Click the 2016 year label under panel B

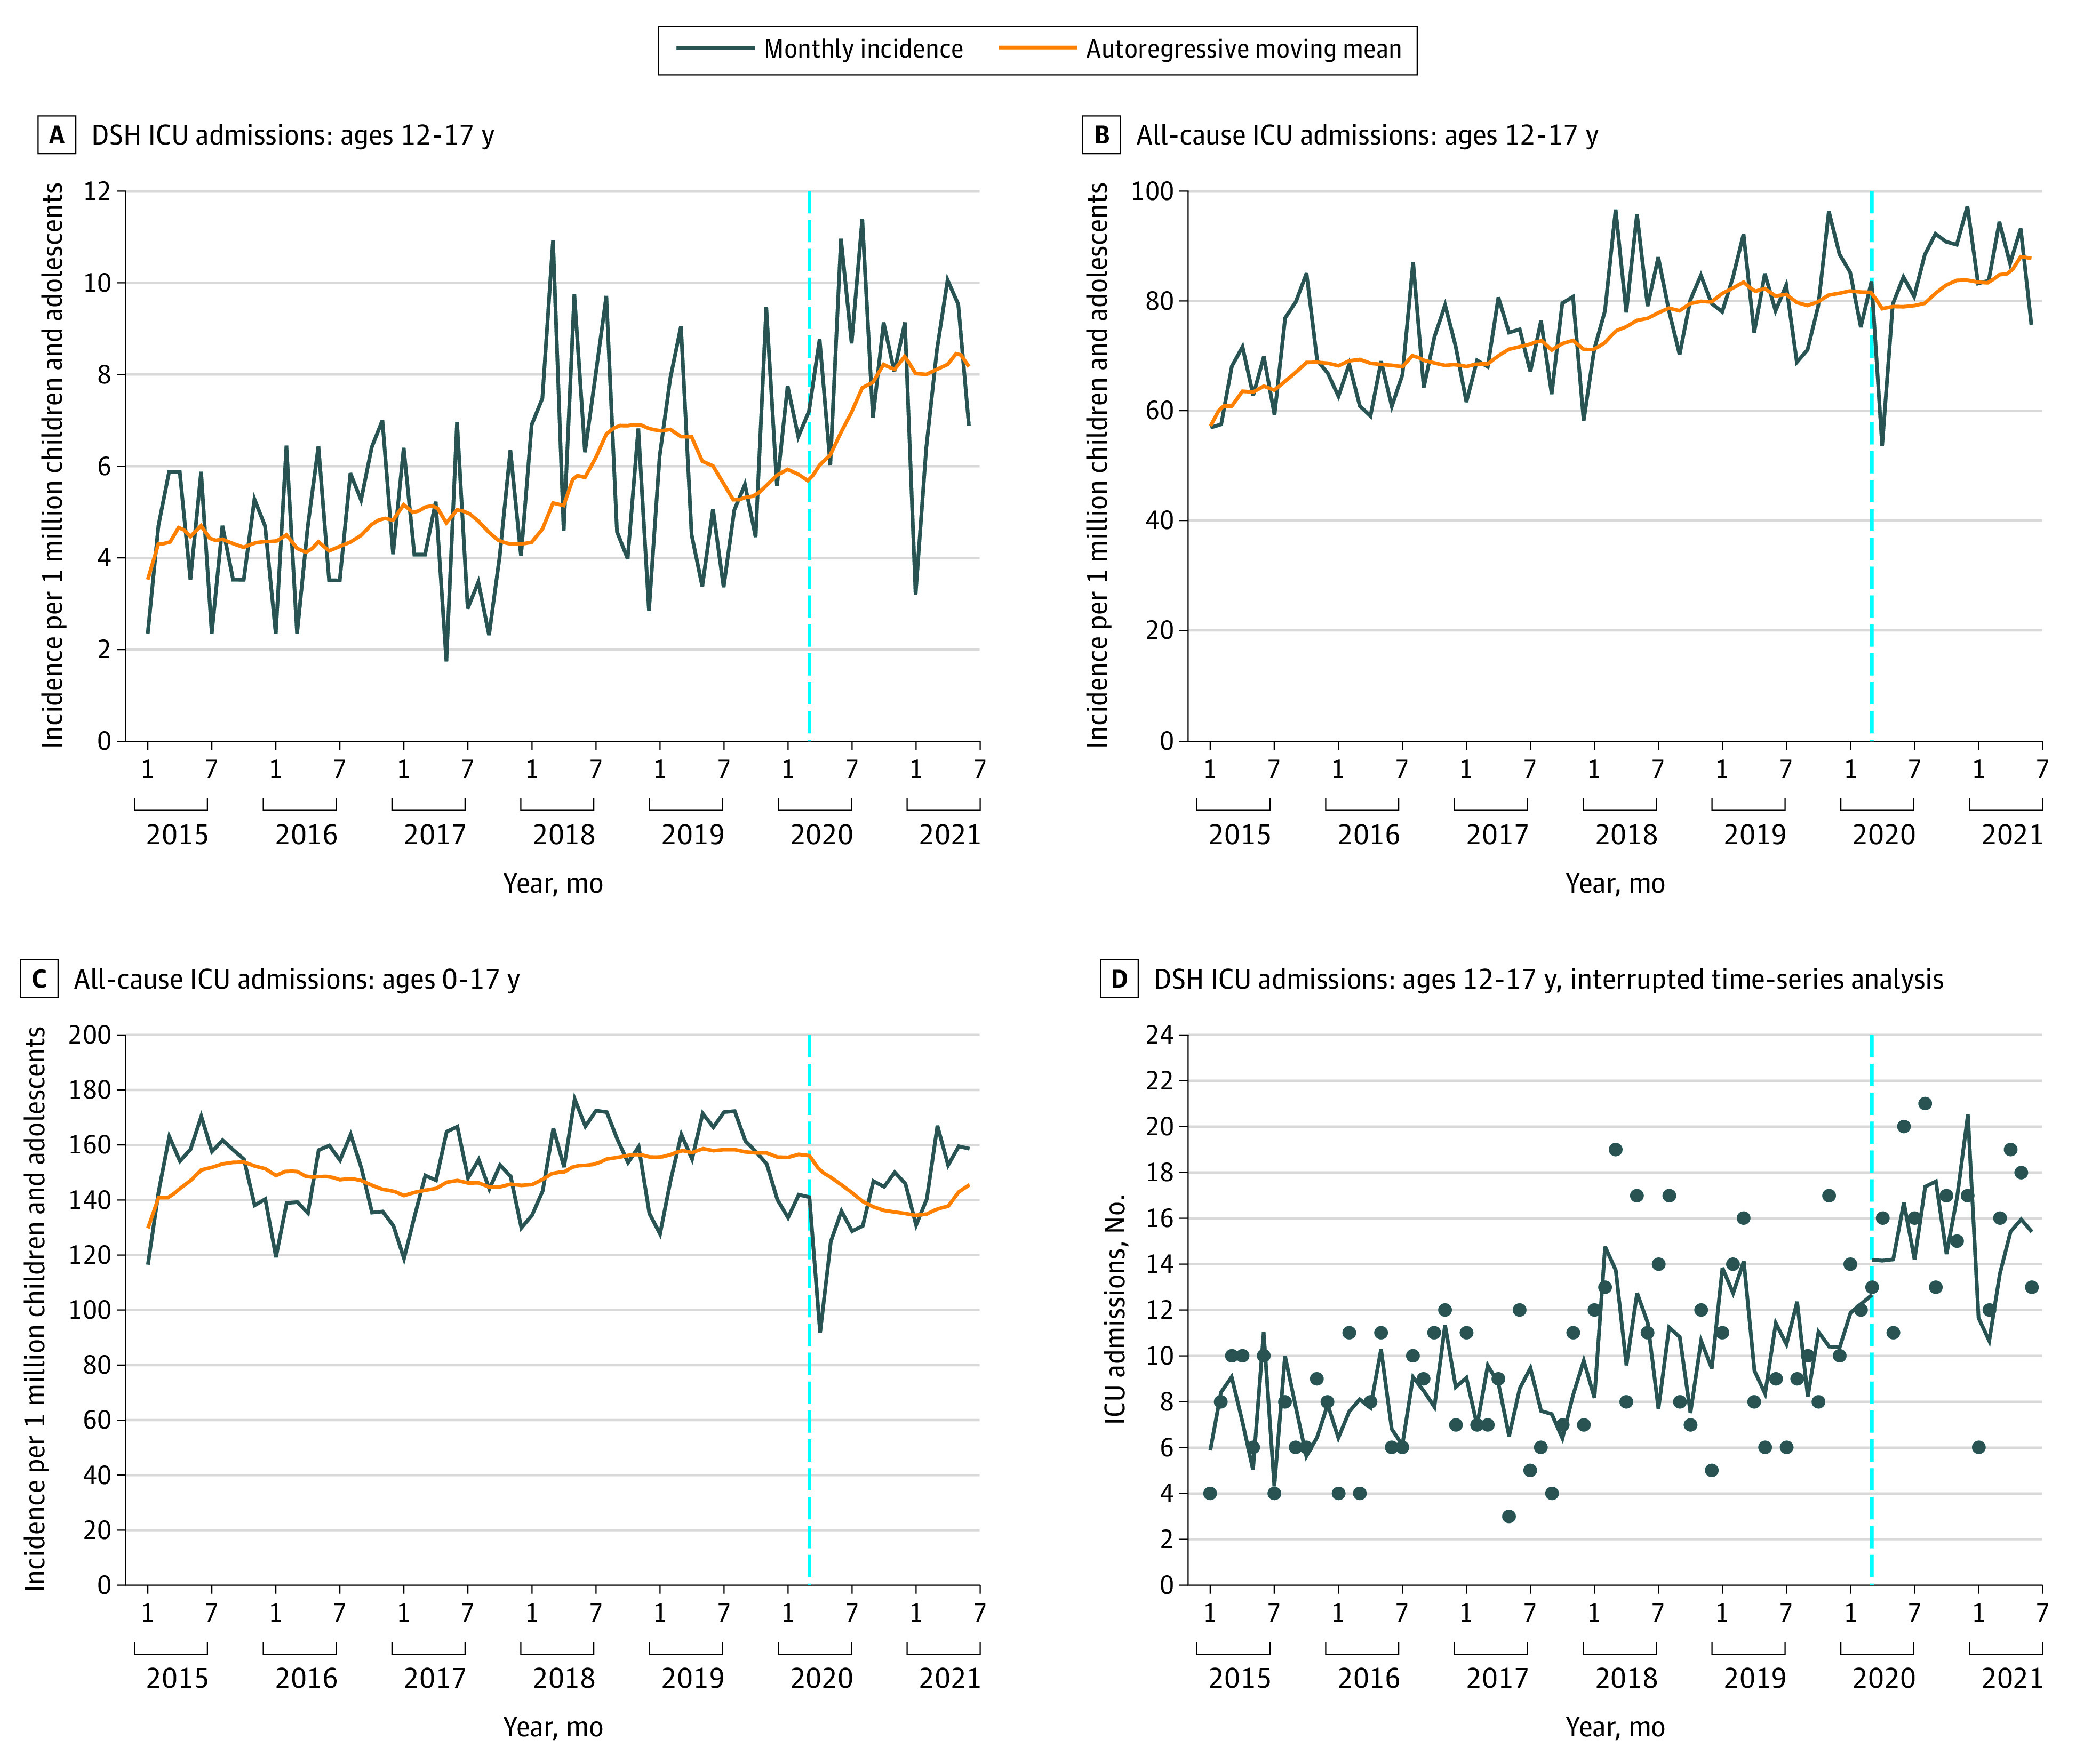[x=1368, y=834]
